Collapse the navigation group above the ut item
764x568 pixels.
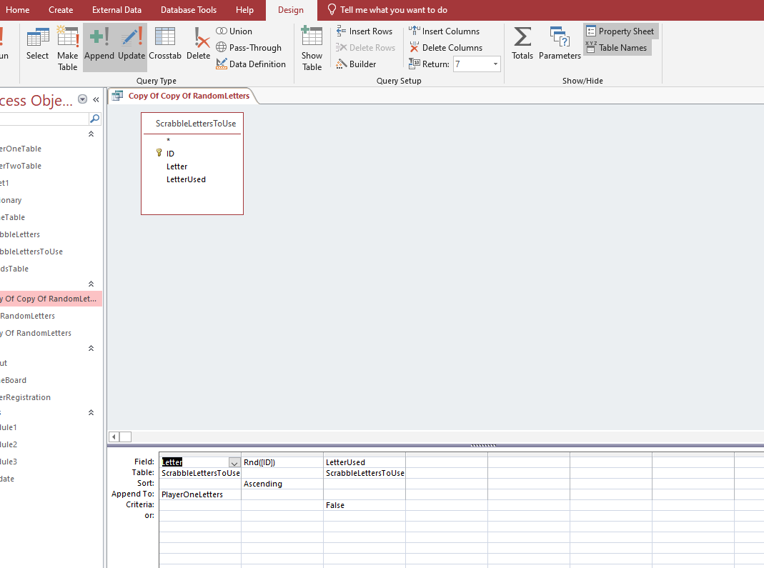pos(91,349)
